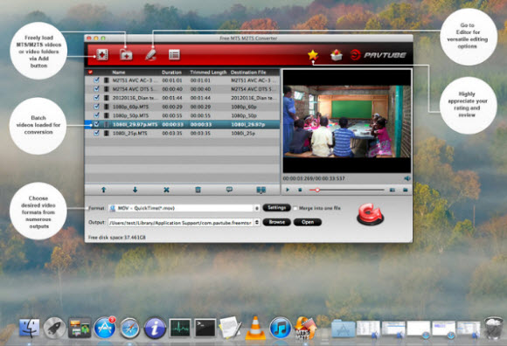507x346 pixels.
Task: Click the Trimmed Length column header
Action: pos(208,73)
